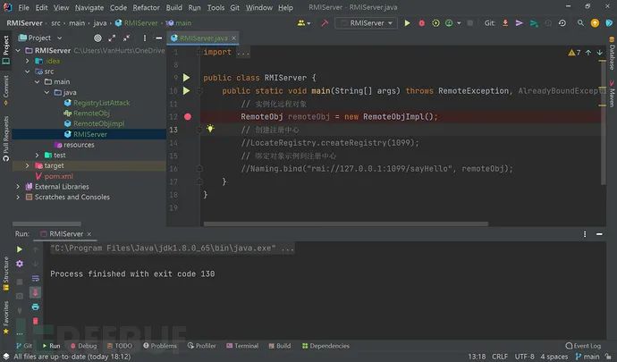
Task: Open the Event Log
Action: pyautogui.click(x=583, y=346)
